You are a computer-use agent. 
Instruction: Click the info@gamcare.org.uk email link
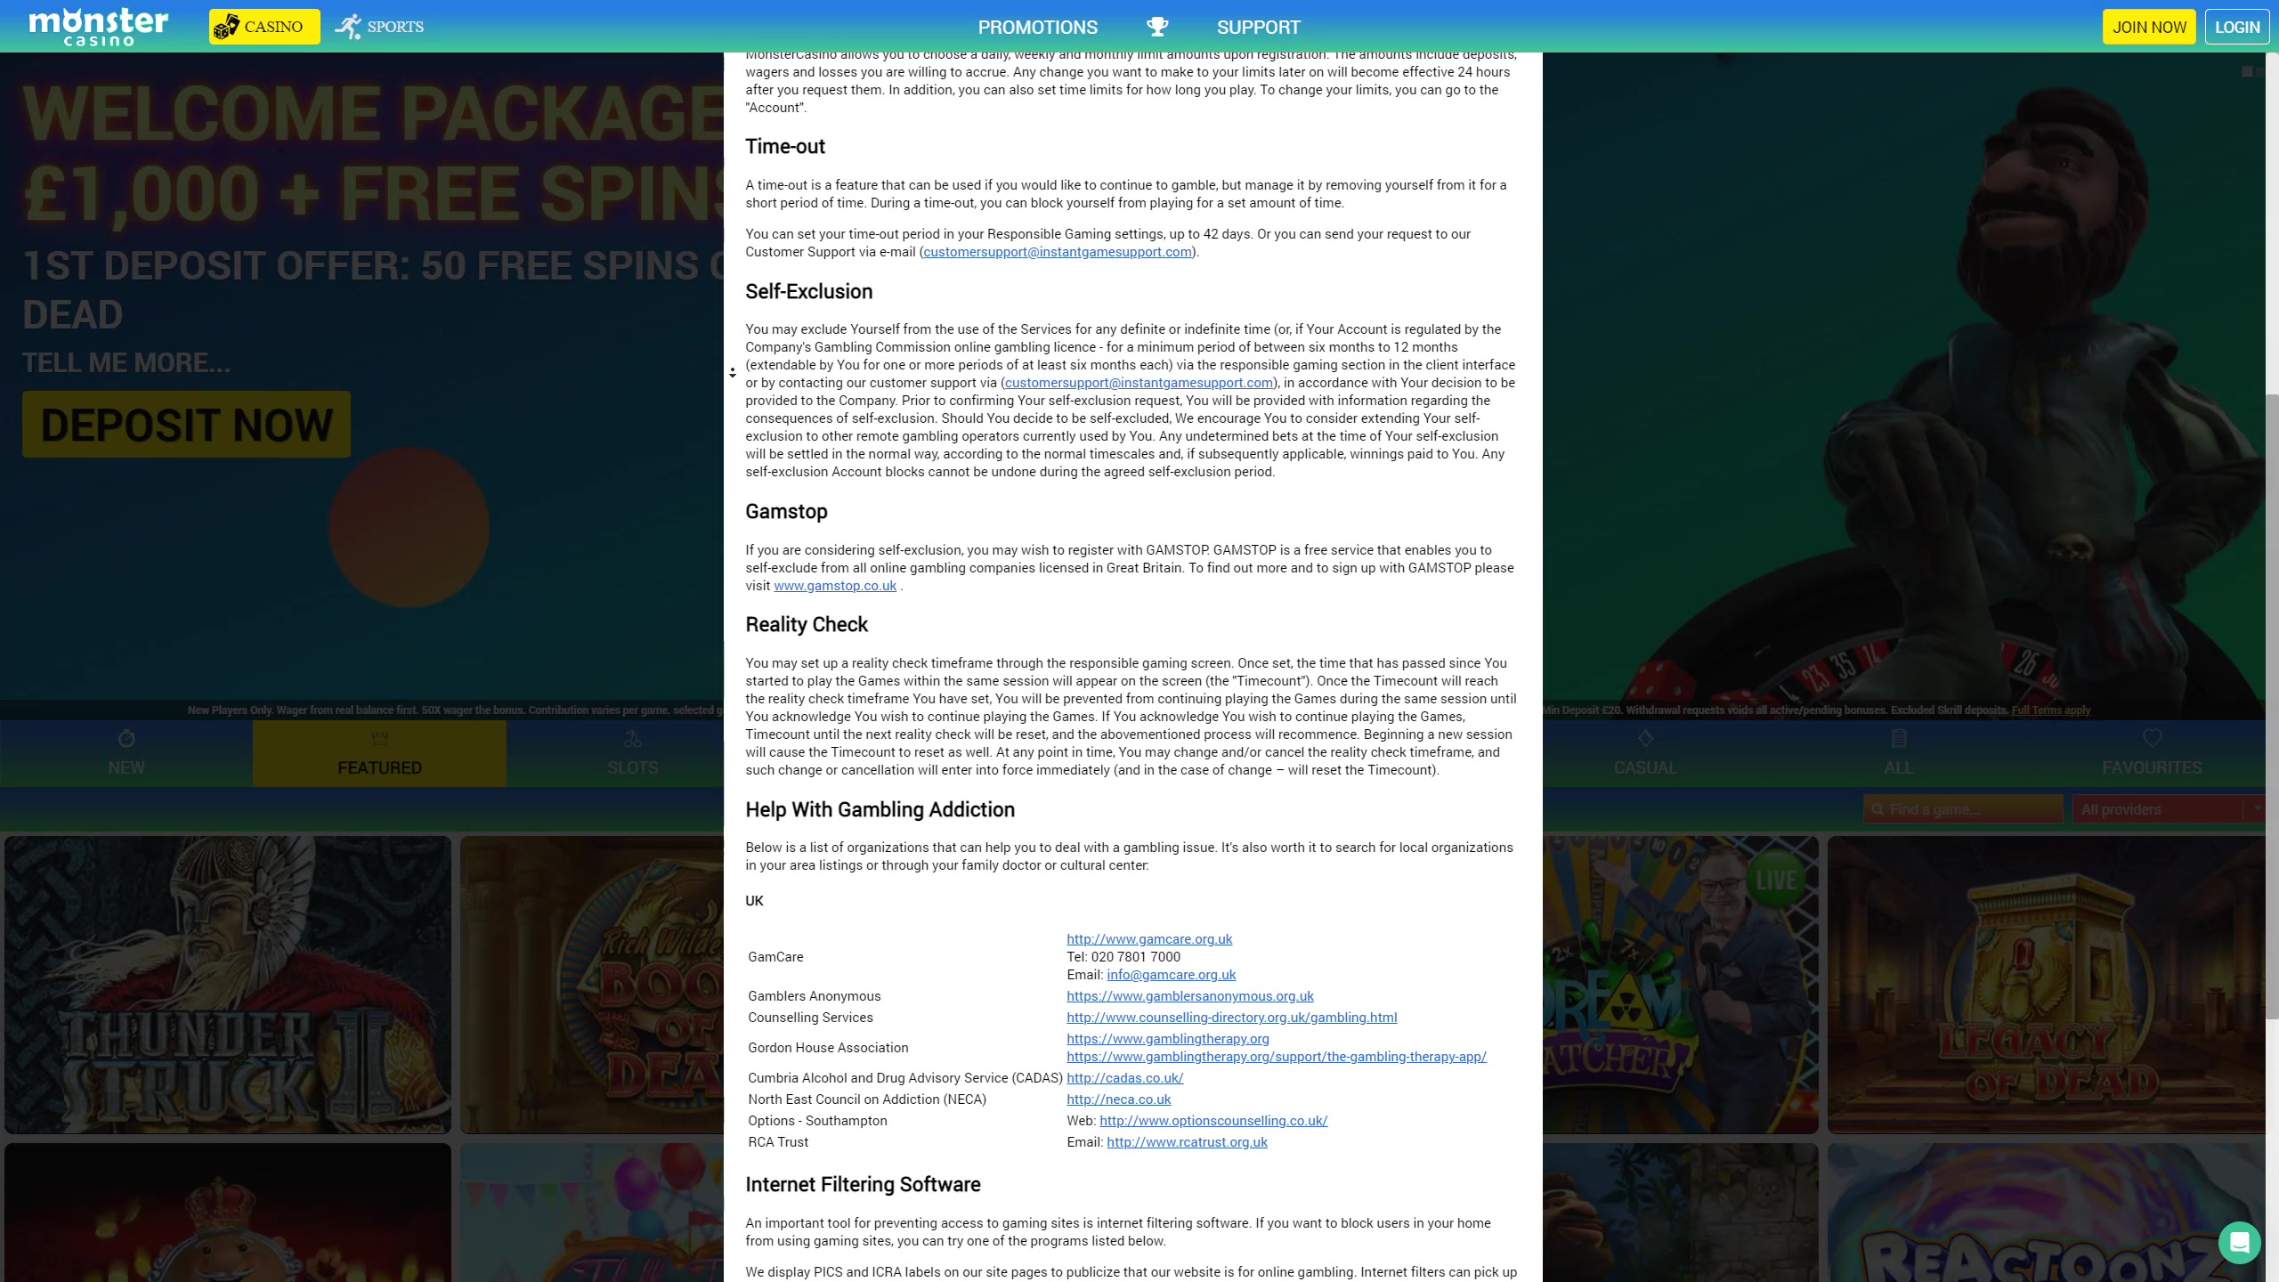[1171, 975]
